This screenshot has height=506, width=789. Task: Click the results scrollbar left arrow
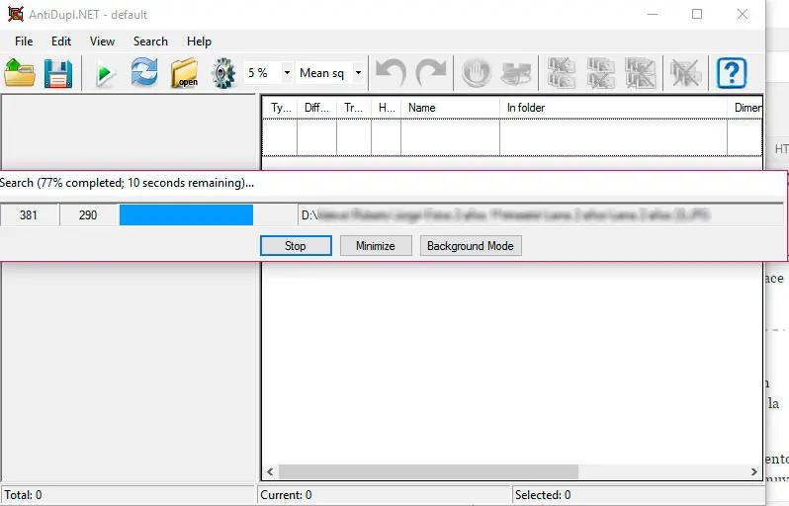tap(270, 471)
